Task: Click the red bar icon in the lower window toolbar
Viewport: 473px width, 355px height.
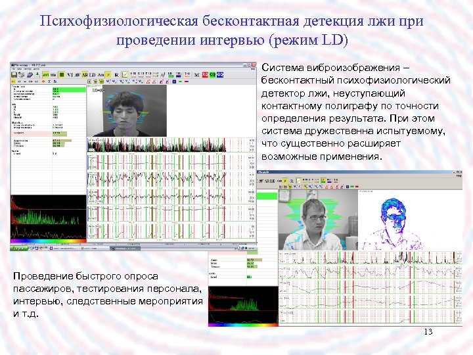Action: point(357,187)
